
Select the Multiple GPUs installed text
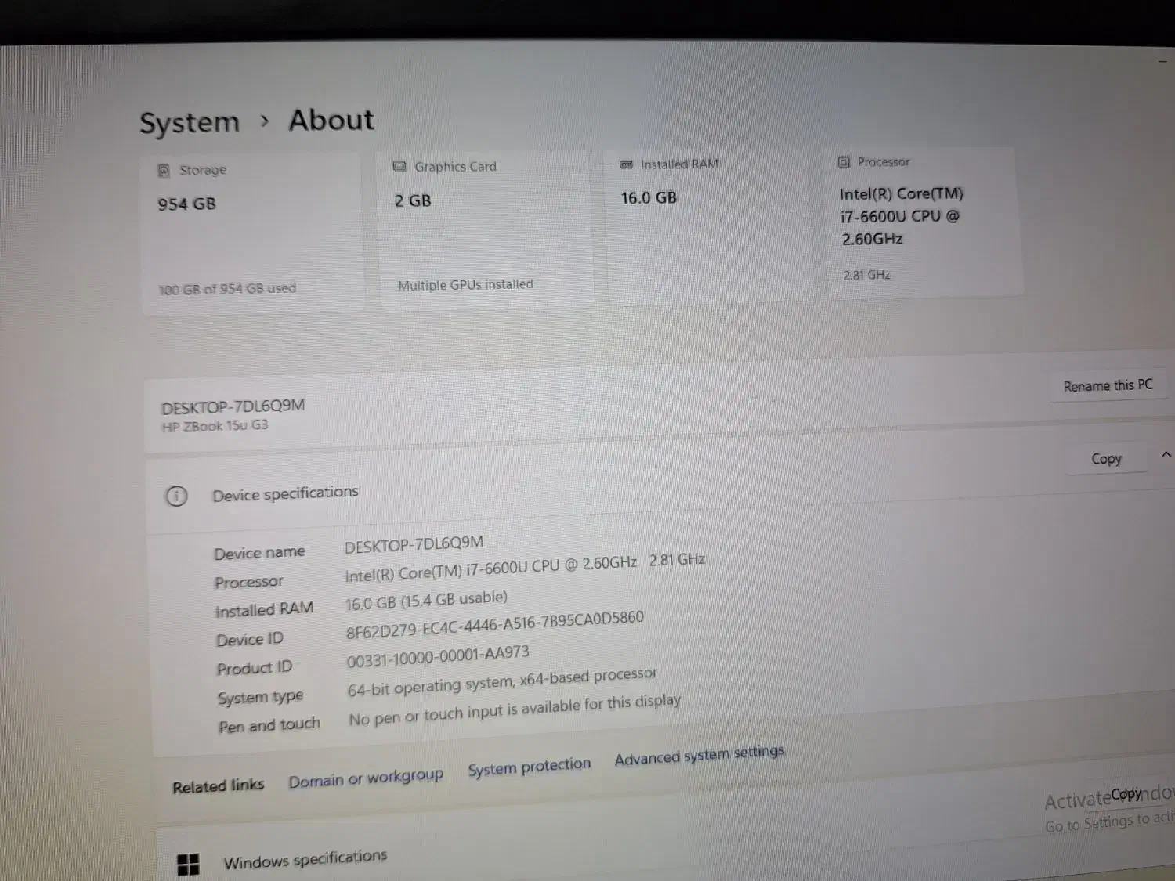(465, 285)
